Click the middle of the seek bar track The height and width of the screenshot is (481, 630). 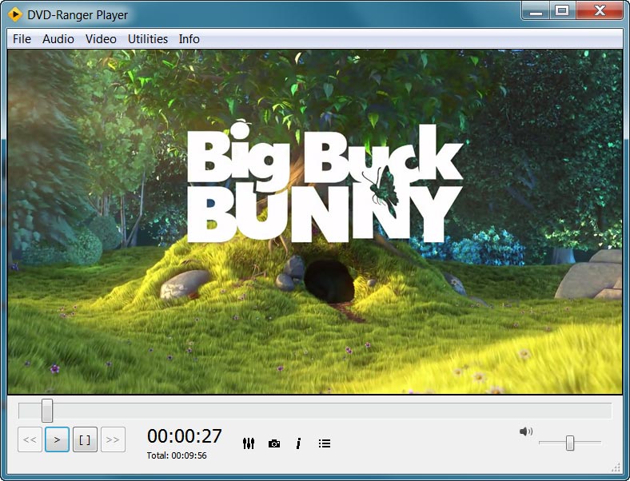point(315,411)
